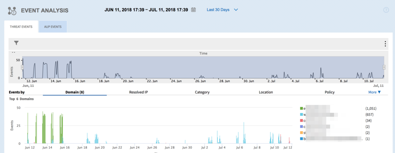Click the 24. Jun timeline tick label
The height and width of the screenshot is (153, 395).
(176, 81)
